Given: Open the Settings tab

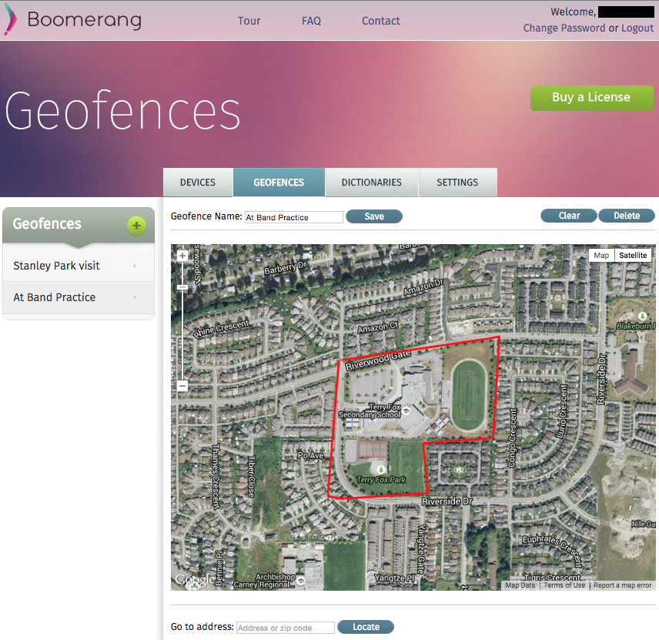Looking at the screenshot, I should 457,183.
